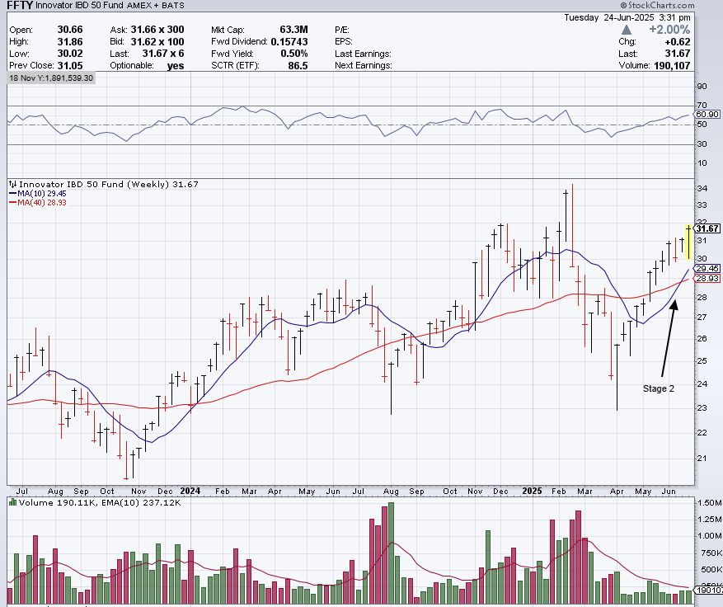Click the red 28.93 moving average axis tag
Screen dimensions: 723x607
click(x=707, y=278)
